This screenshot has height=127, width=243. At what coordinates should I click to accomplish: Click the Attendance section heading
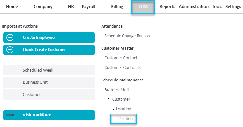(112, 26)
